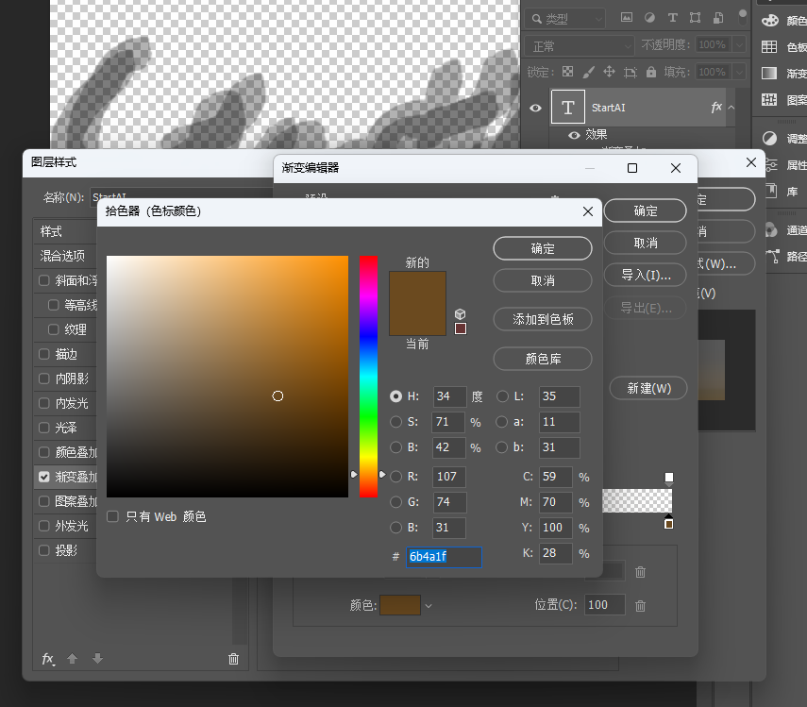Viewport: 807px width, 707px height.
Task: Click the lock all padlock icon
Action: pos(651,72)
